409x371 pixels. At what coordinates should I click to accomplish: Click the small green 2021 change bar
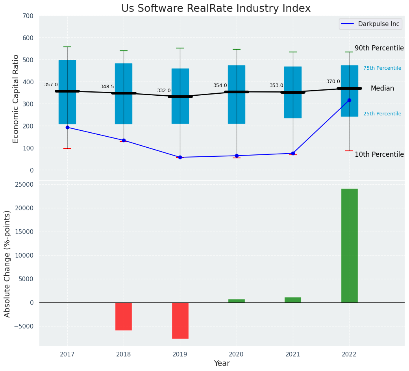(x=293, y=300)
